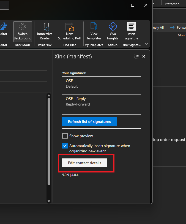The height and width of the screenshot is (224, 186).
Task: Click scrollbar down arrow in message pane
Action: point(49,201)
